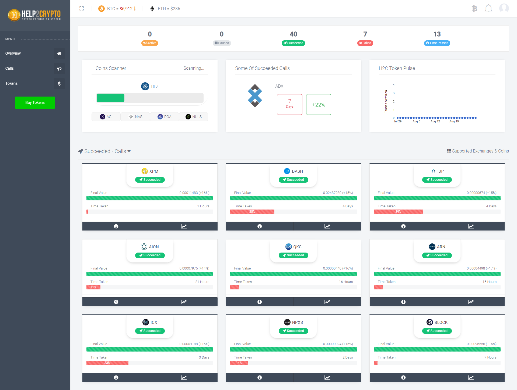This screenshot has height=390, width=517.
Task: Click DASH time taken 35% bar
Action: 252,212
